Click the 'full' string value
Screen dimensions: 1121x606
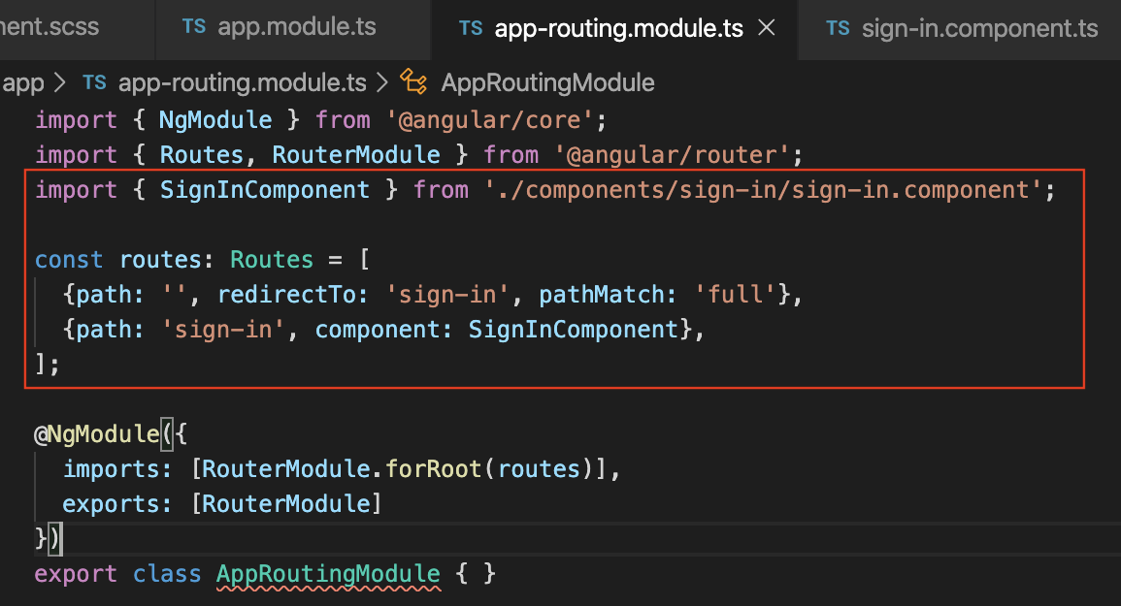click(x=735, y=295)
